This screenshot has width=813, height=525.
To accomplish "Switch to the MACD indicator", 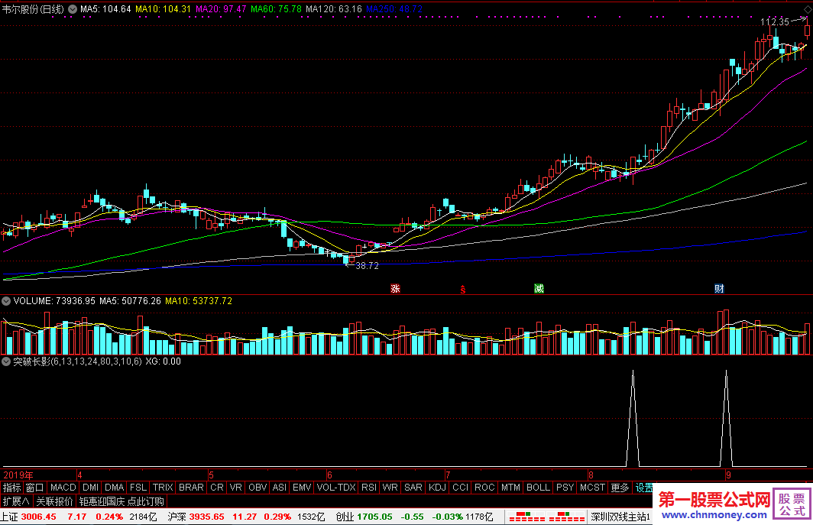I will point(63,488).
